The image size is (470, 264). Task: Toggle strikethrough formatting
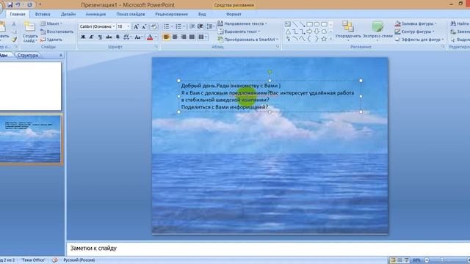point(109,37)
